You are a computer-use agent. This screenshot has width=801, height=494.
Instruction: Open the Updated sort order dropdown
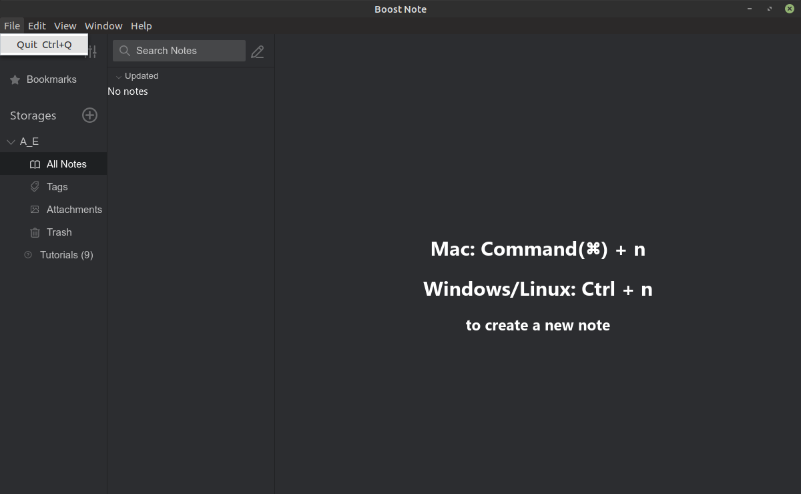136,75
